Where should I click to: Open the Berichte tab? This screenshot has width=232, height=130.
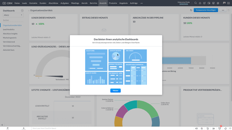pos(93,3)
